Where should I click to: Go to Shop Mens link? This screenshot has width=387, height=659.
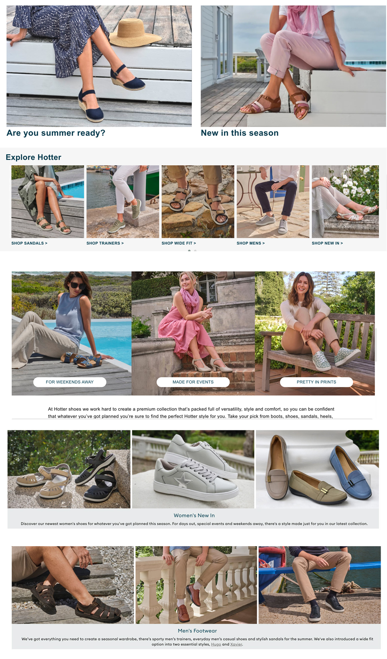251,243
